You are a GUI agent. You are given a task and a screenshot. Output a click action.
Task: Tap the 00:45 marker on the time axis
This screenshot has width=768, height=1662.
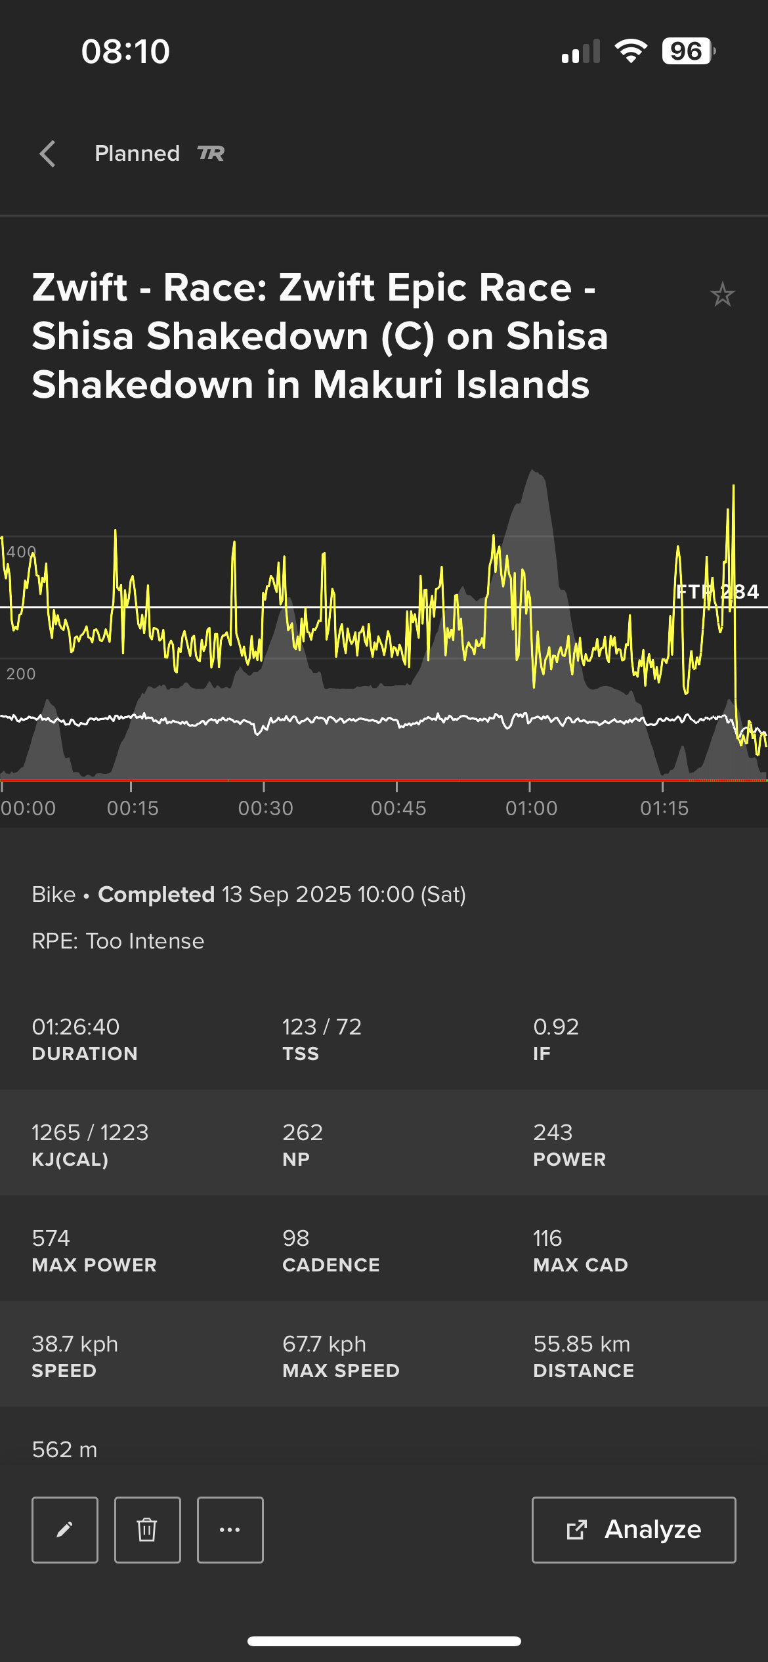click(398, 808)
